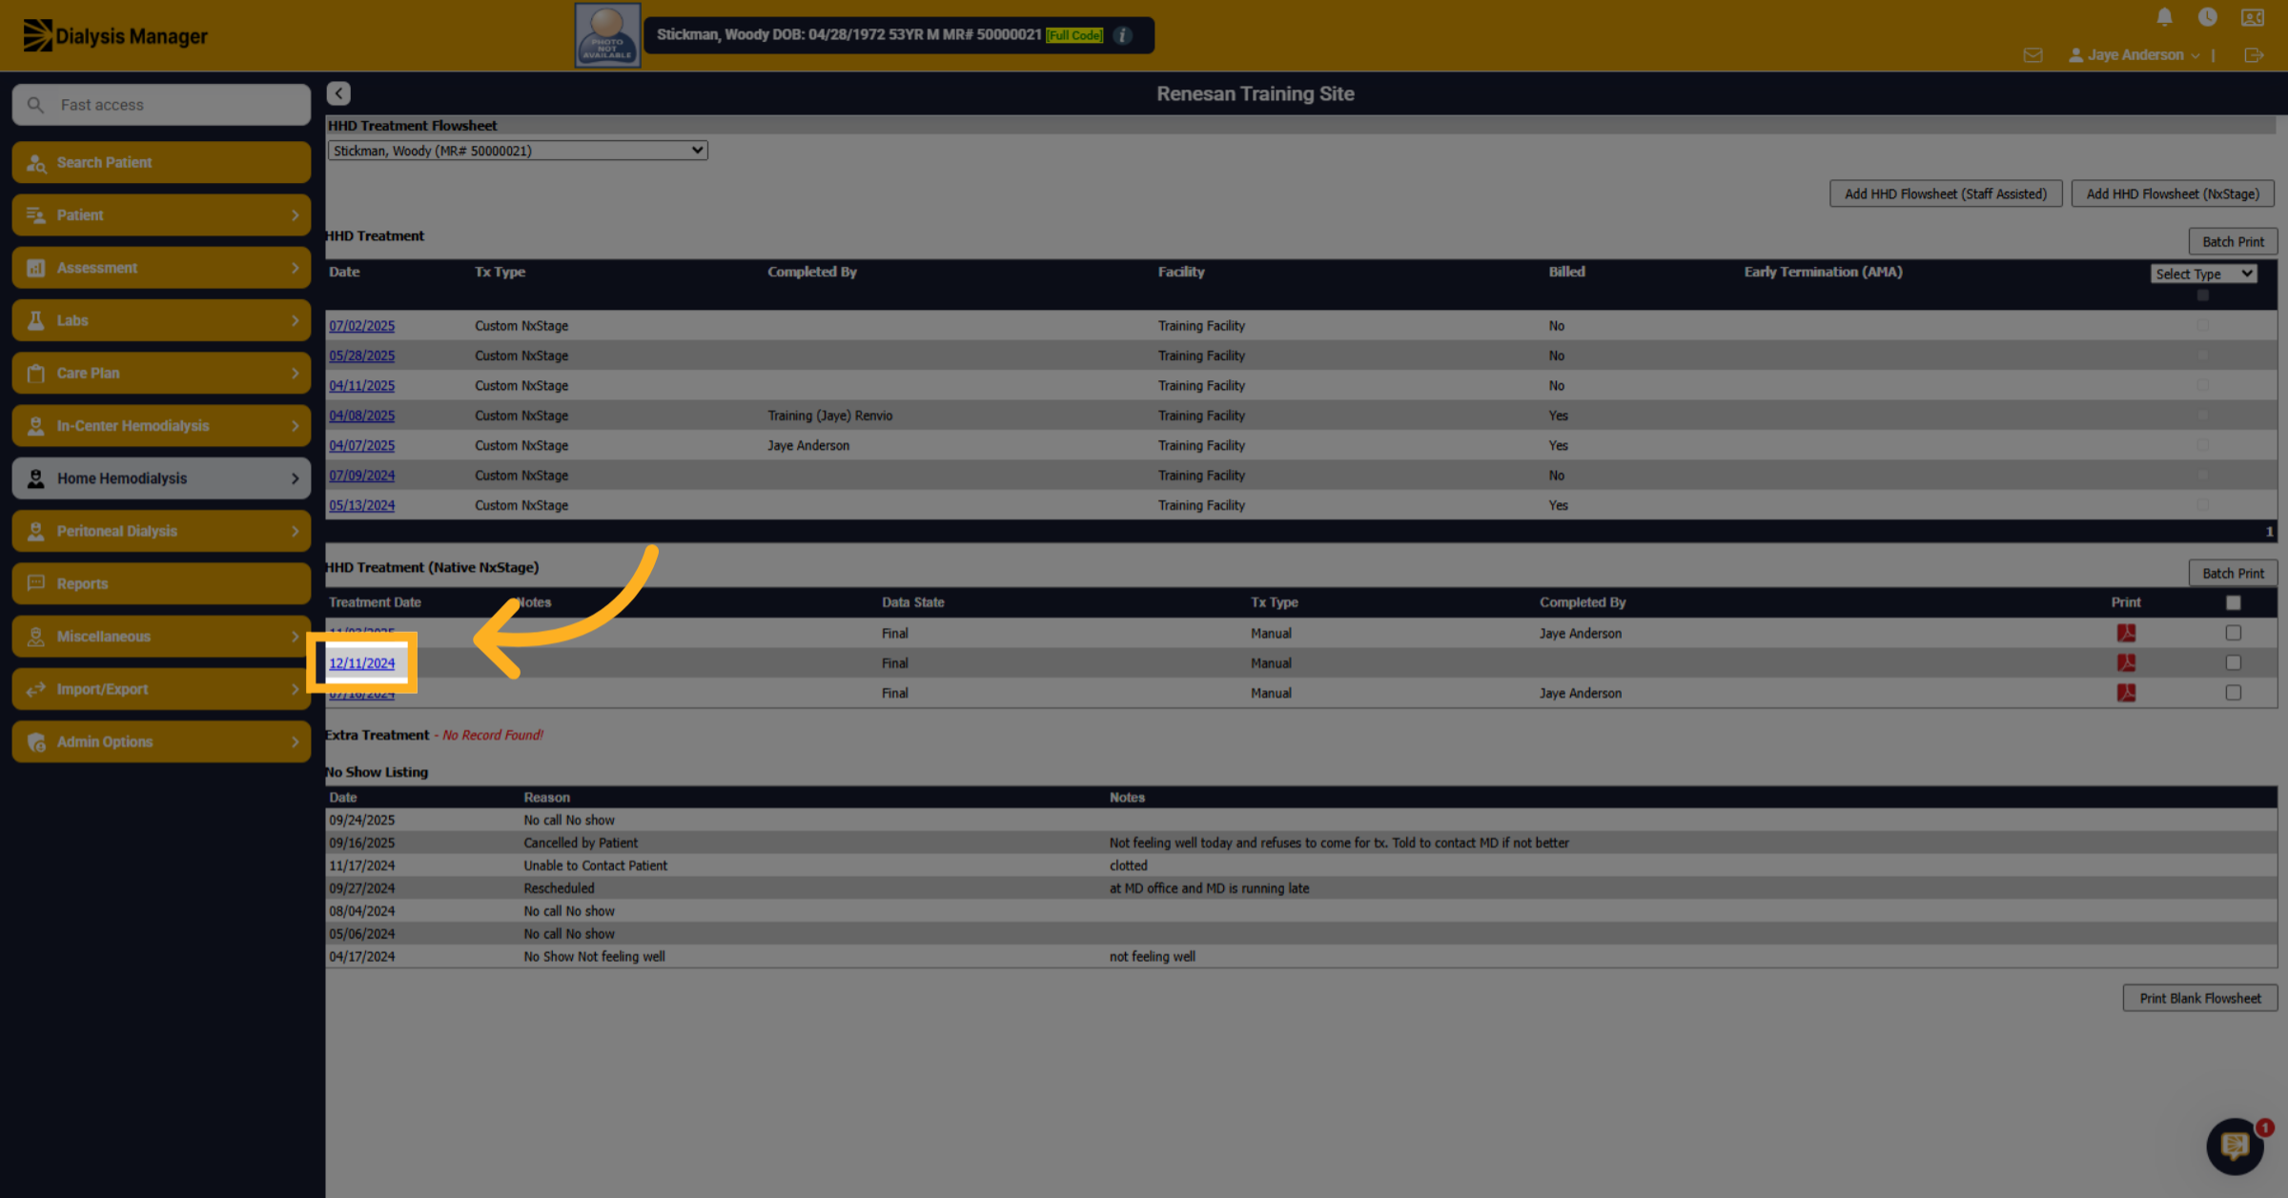Open the clock history icon
The height and width of the screenshot is (1198, 2288).
2207,17
